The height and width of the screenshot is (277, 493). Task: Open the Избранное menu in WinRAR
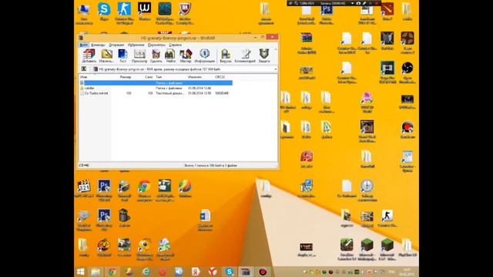tap(136, 45)
